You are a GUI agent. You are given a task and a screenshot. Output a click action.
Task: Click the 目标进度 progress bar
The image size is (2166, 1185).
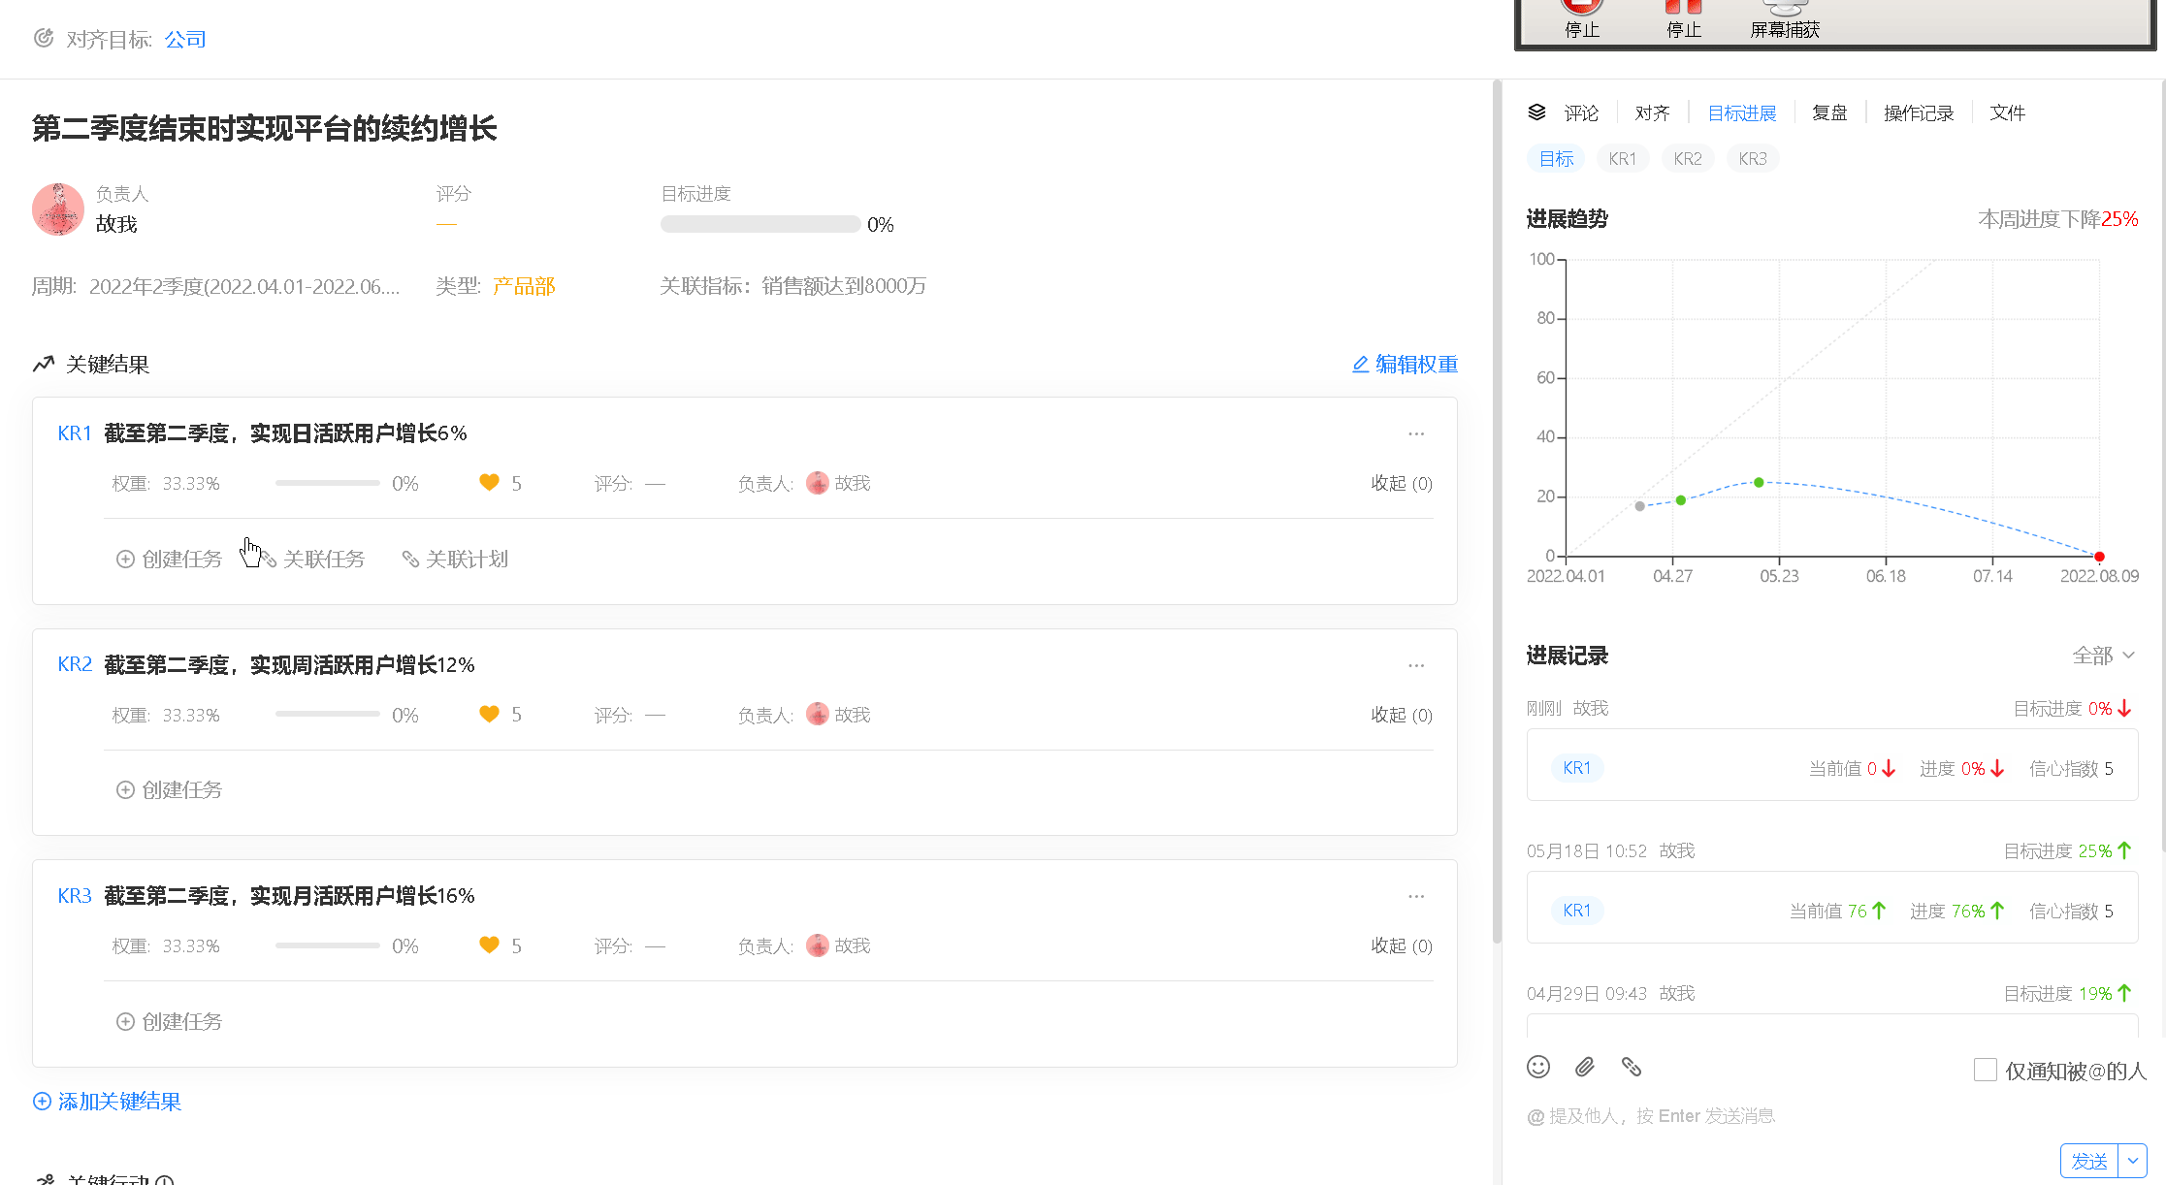(760, 224)
